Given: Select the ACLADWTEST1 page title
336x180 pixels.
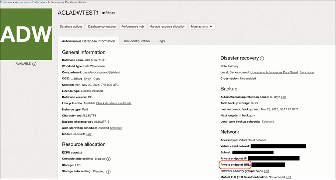Looking at the screenshot, I should click(78, 13).
